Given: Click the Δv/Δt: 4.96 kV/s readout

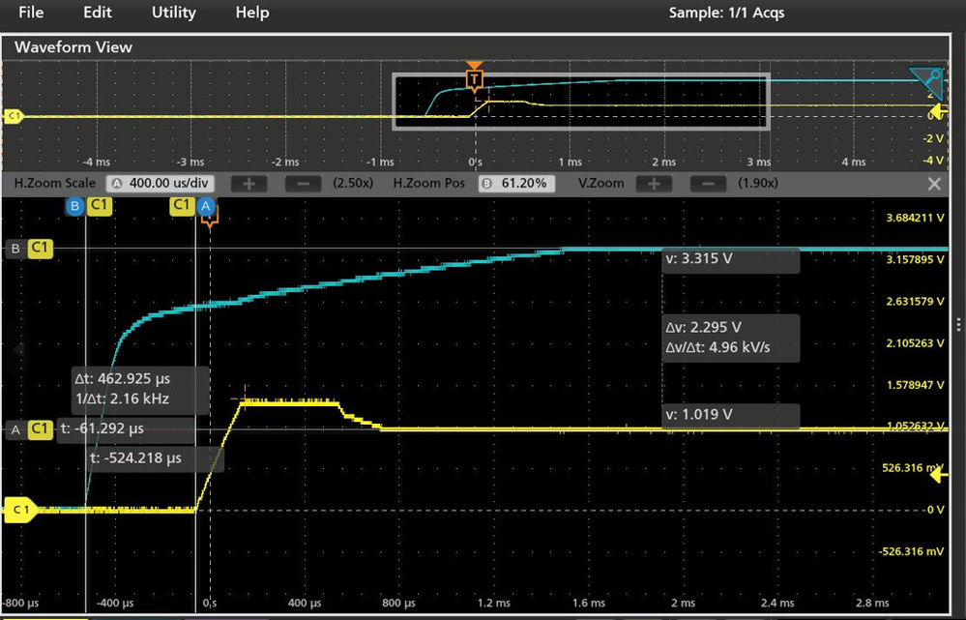Looking at the screenshot, I should click(x=717, y=347).
